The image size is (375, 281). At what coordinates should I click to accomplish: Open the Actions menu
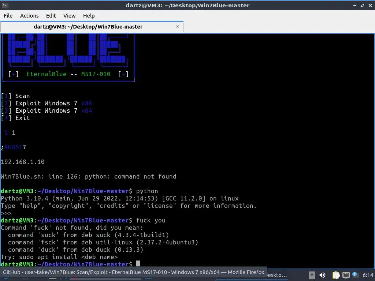29,15
